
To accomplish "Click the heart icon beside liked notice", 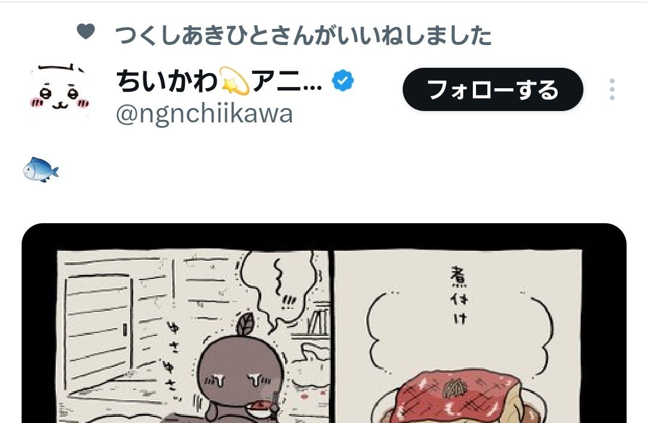I will point(86,31).
